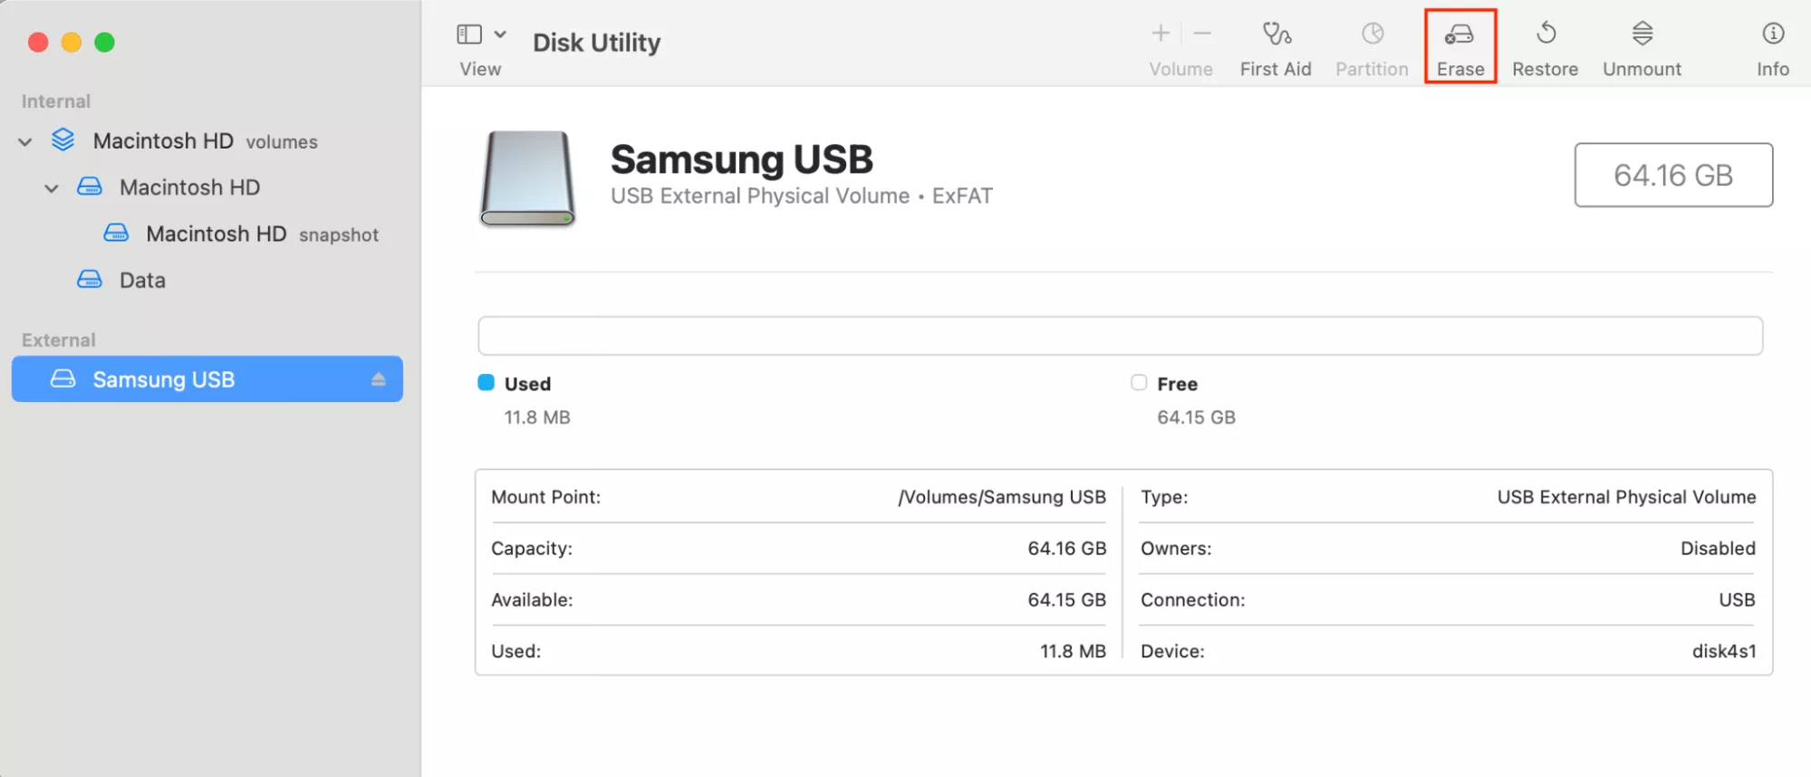Click the disk usage bar

[x=1120, y=336]
